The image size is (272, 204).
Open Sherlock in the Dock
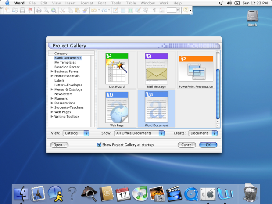coord(89,193)
